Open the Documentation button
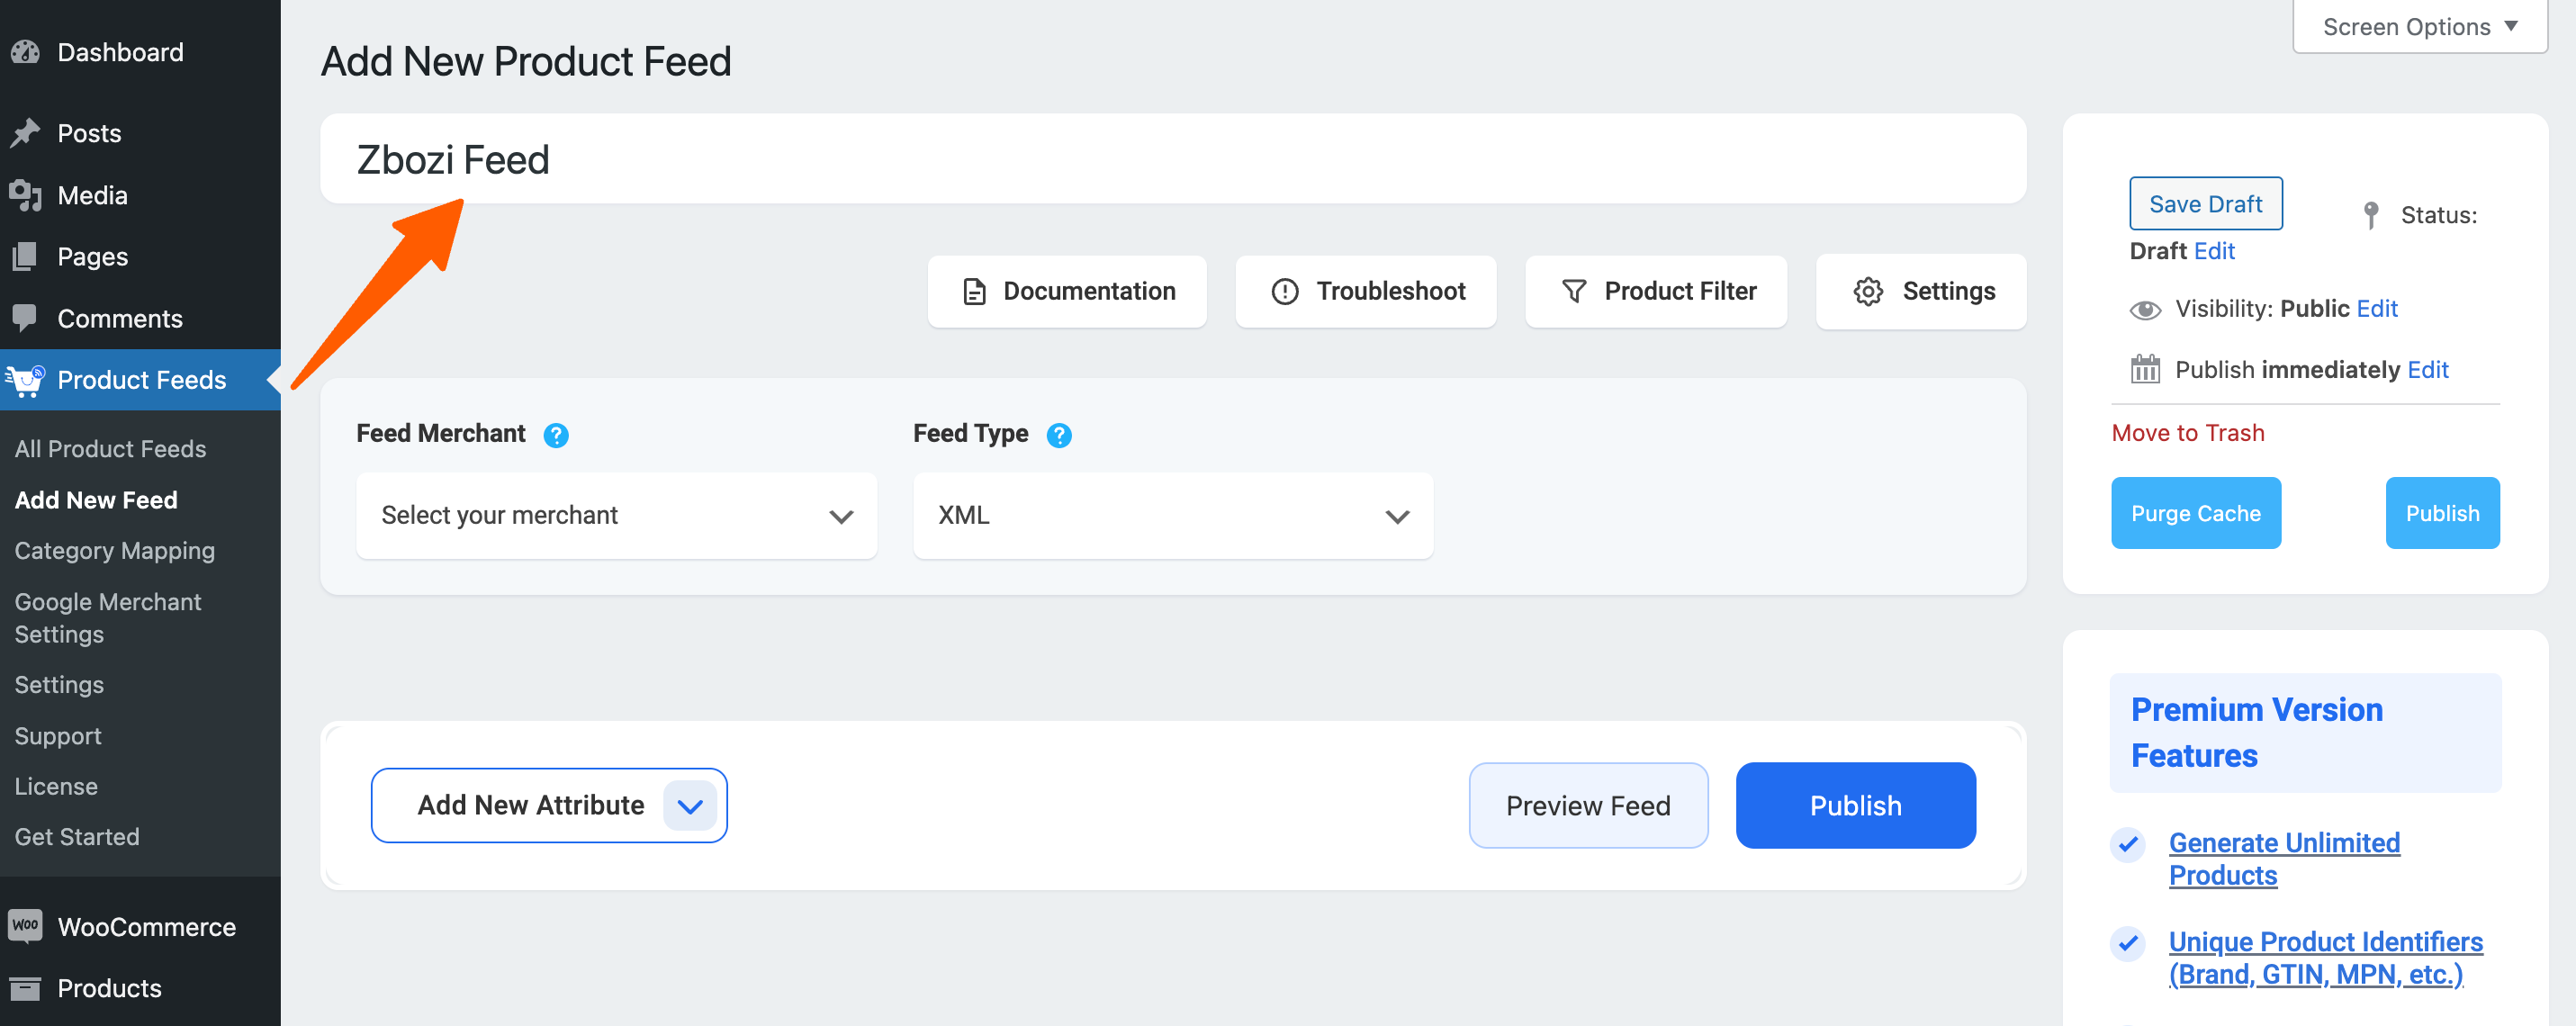2576x1026 pixels. pos(1067,291)
